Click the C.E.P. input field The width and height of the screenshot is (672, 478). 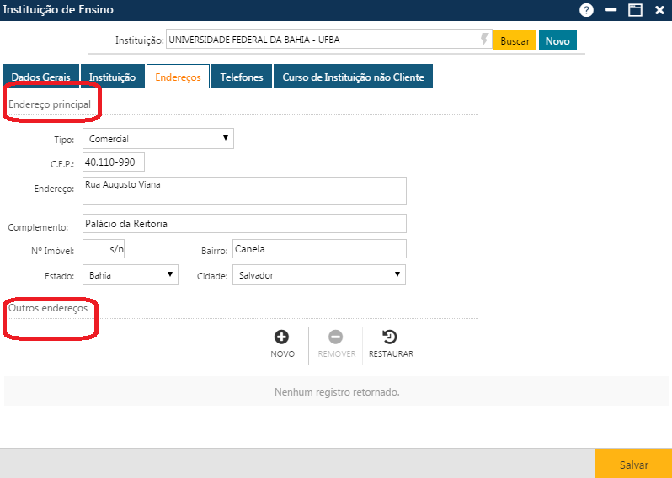point(114,162)
